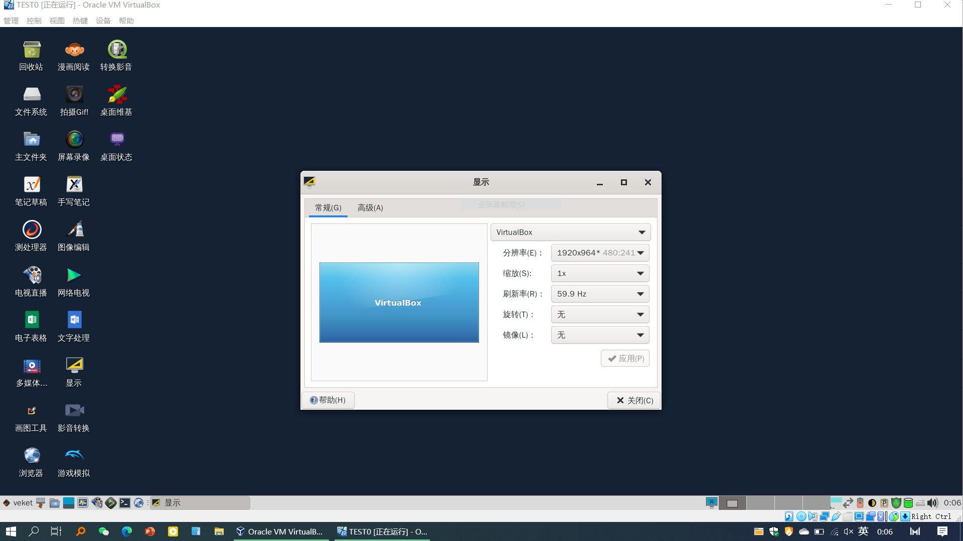Screen dimensions: 963x541
Task: Launch the 屏幕录像 screen recorder icon
Action: click(74, 146)
